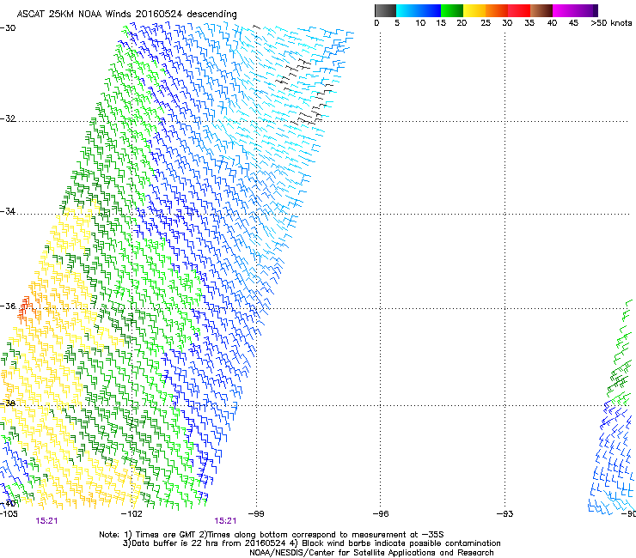Click the magenta 40-45 knots legend swatch
This screenshot has width=636, height=558.
point(564,10)
